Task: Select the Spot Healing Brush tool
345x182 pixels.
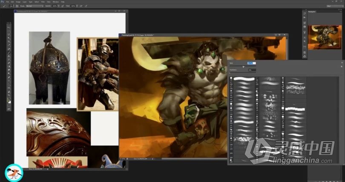Action: click(x=9, y=49)
